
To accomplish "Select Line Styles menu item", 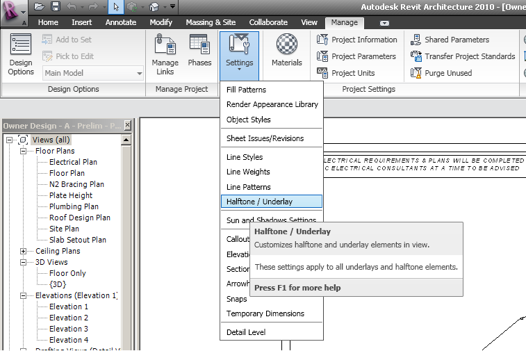I will pos(272,157).
